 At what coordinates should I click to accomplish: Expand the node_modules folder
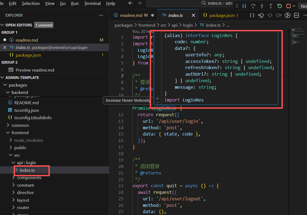(11, 140)
